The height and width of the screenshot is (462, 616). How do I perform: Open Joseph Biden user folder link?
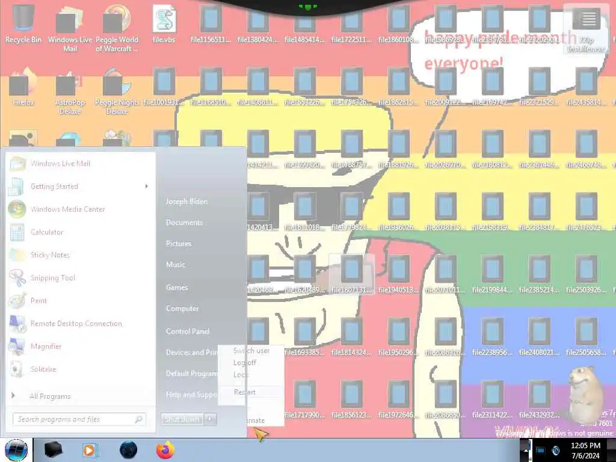tap(186, 202)
